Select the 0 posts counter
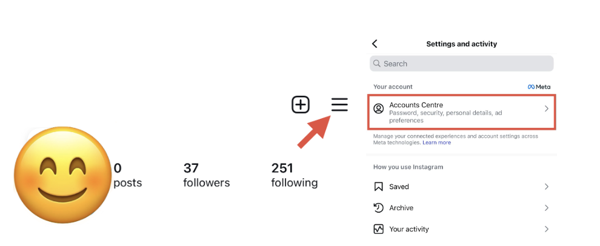This screenshot has height=246, width=600. pos(127,175)
